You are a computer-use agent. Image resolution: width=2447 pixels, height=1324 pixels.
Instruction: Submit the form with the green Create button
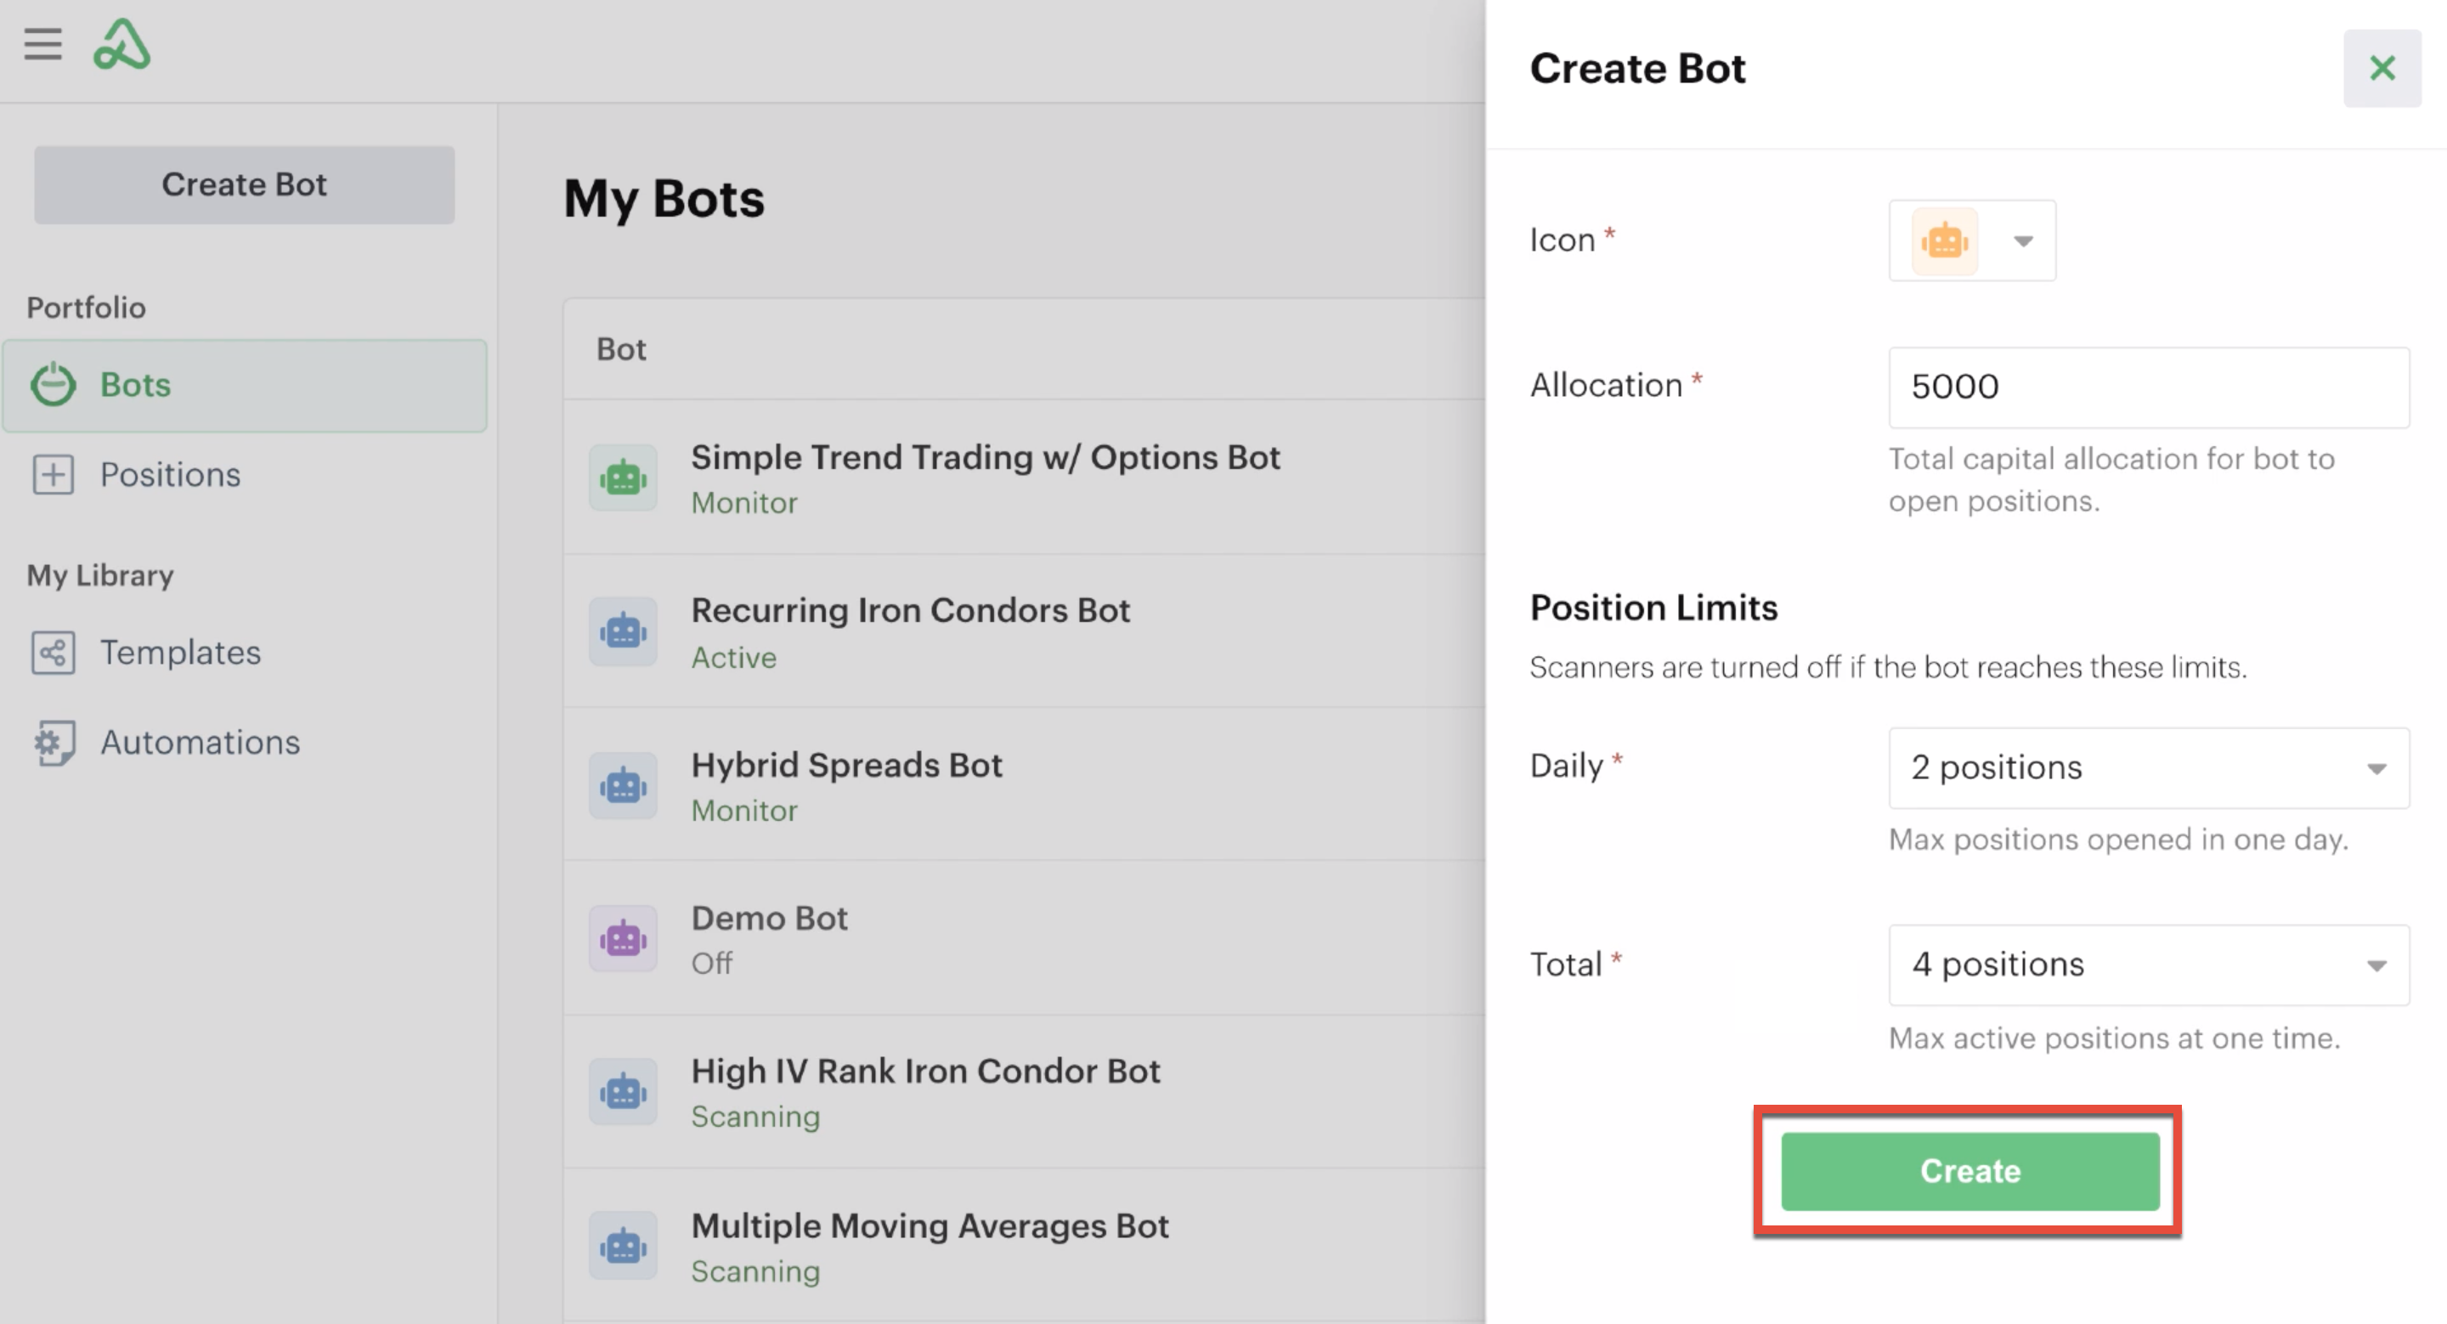click(x=1969, y=1171)
